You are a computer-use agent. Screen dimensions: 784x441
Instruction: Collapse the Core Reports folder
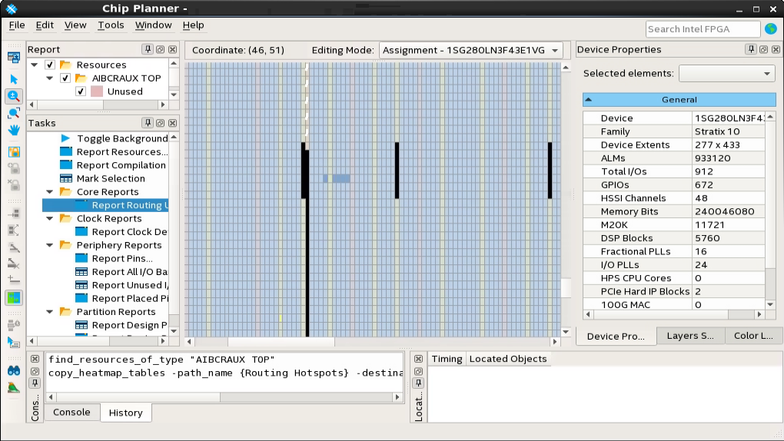pyautogui.click(x=49, y=191)
